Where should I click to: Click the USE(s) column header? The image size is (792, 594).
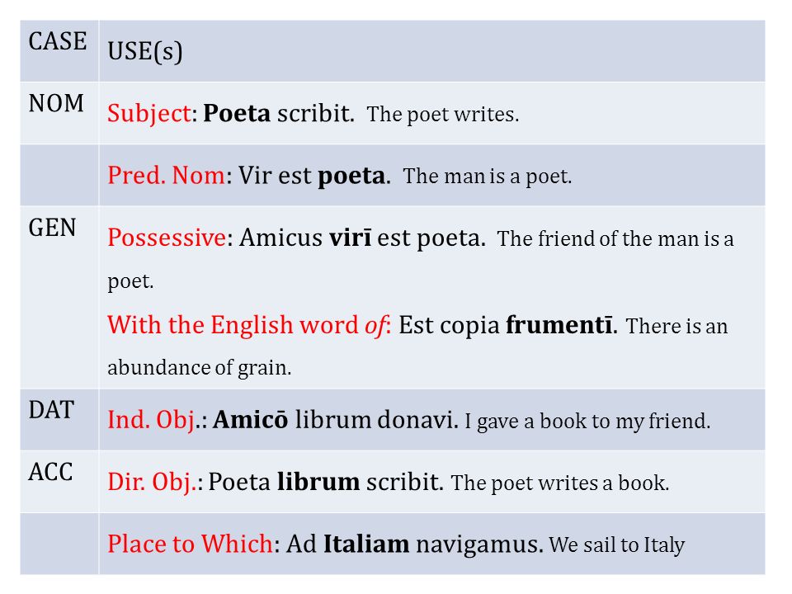[145, 51]
